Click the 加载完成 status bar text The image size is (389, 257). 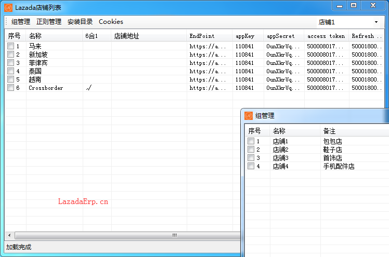[x=19, y=247]
